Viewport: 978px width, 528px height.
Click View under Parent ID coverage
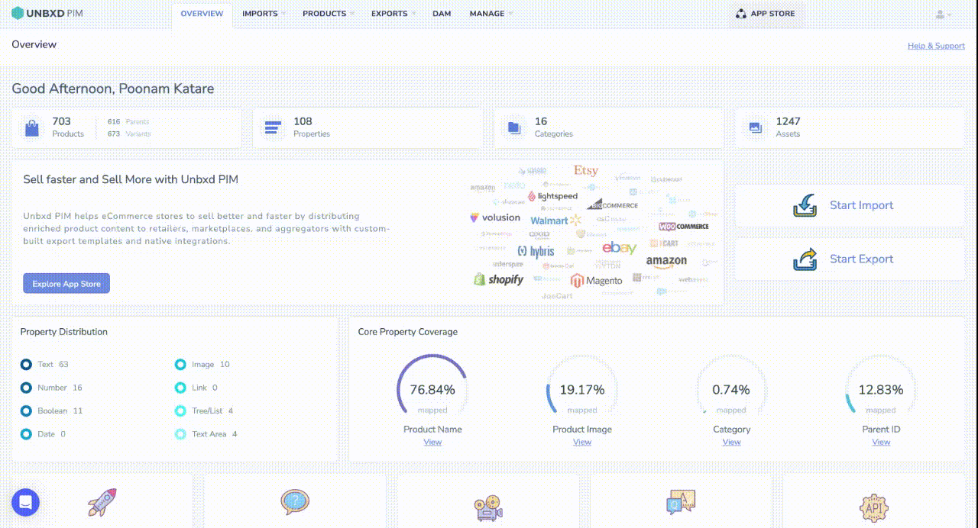881,442
